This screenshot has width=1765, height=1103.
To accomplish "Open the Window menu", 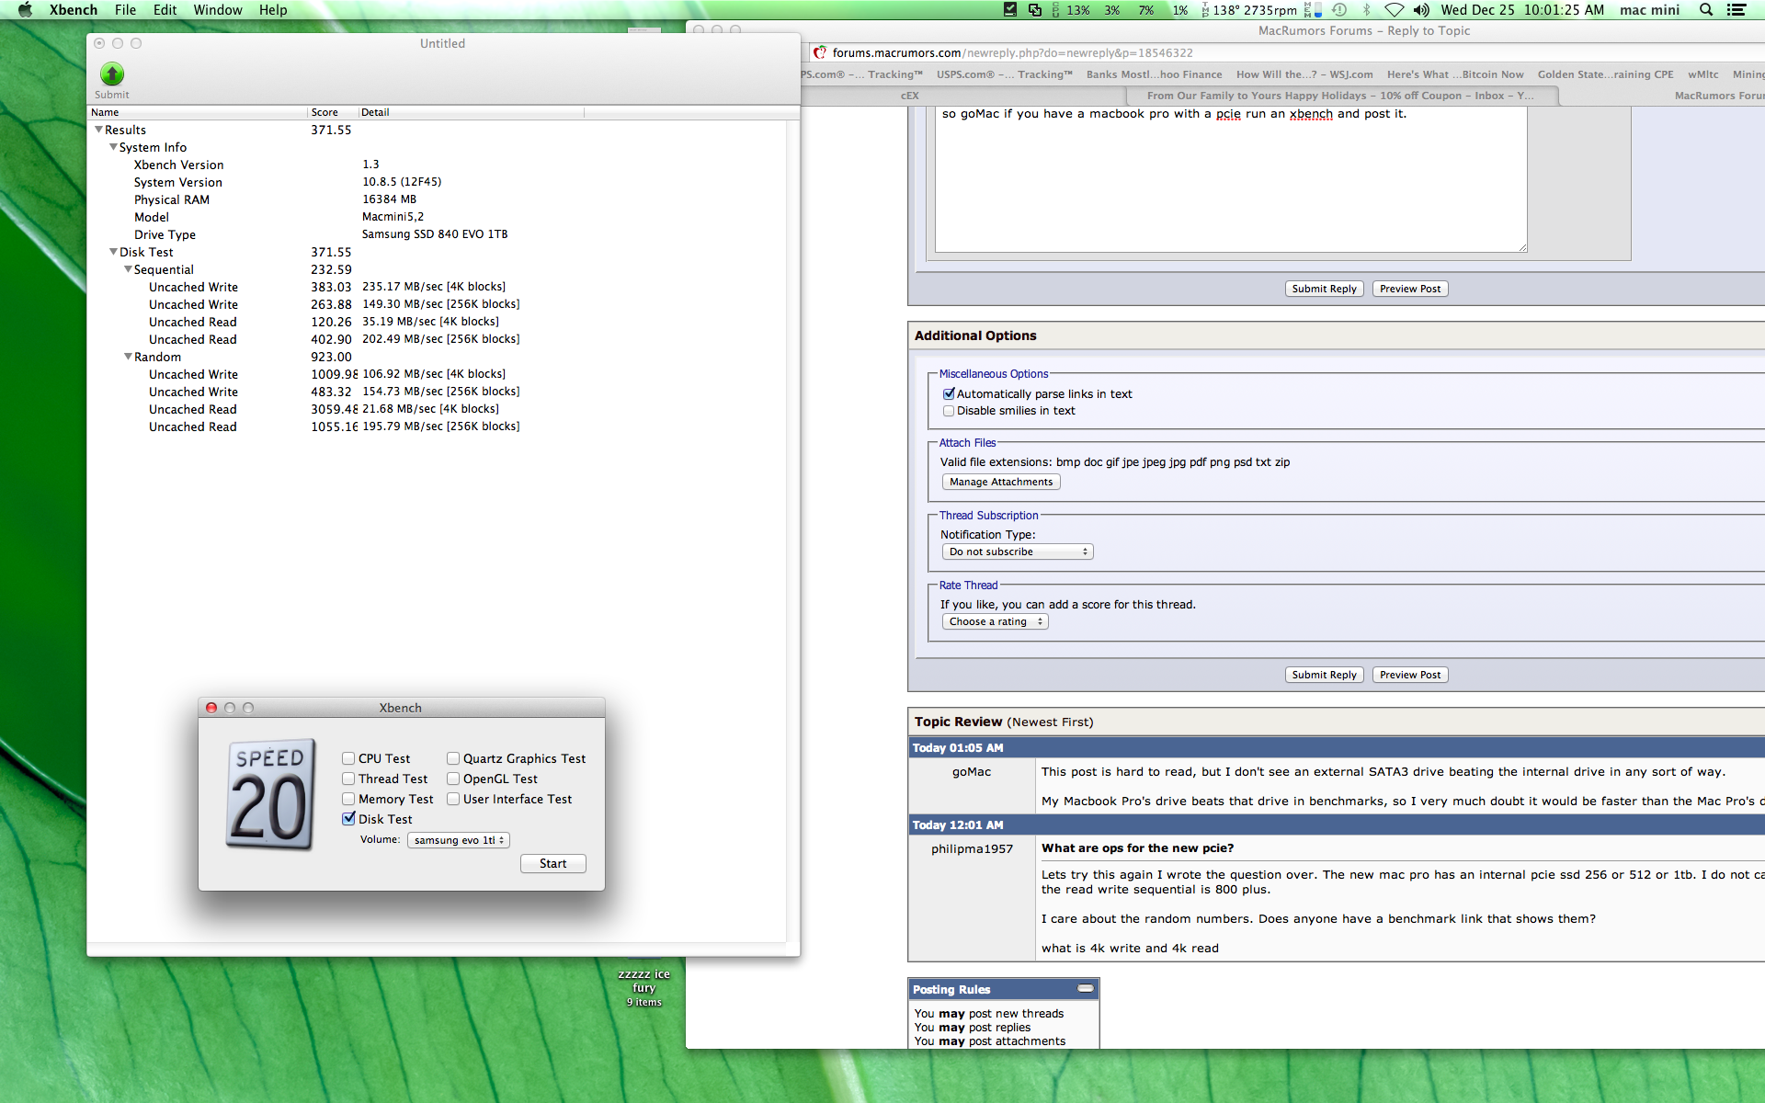I will 217,10.
